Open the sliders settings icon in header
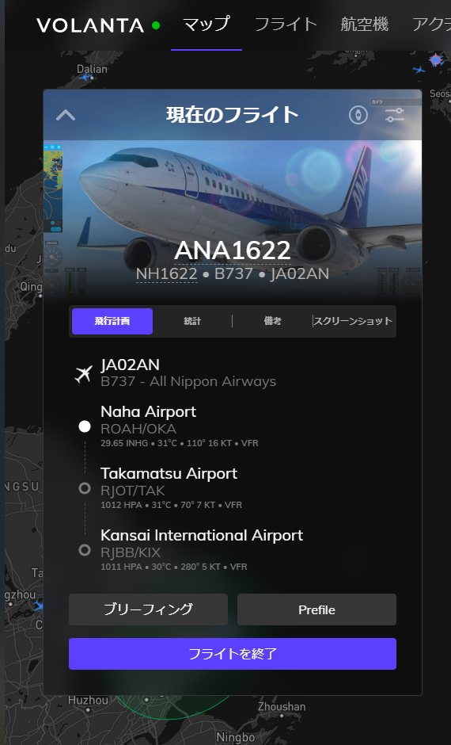 coord(395,115)
